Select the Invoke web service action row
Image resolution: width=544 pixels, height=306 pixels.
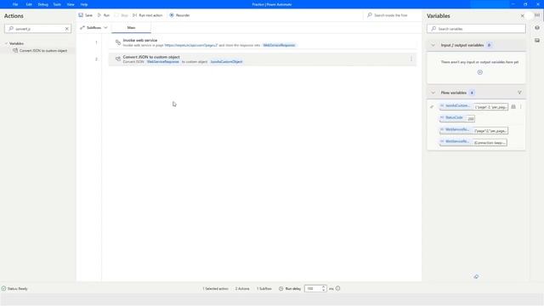click(x=263, y=42)
